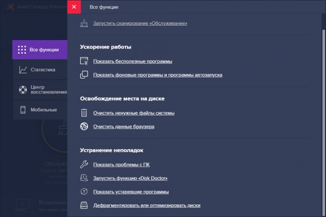Click link Очистить данные браузера
326x217 pixels.
coord(123,127)
